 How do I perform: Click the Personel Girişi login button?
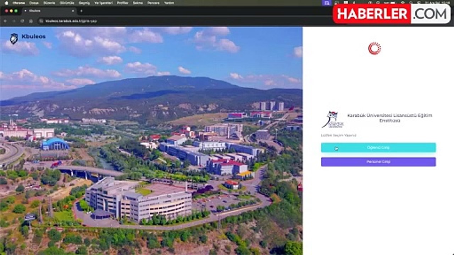378,162
